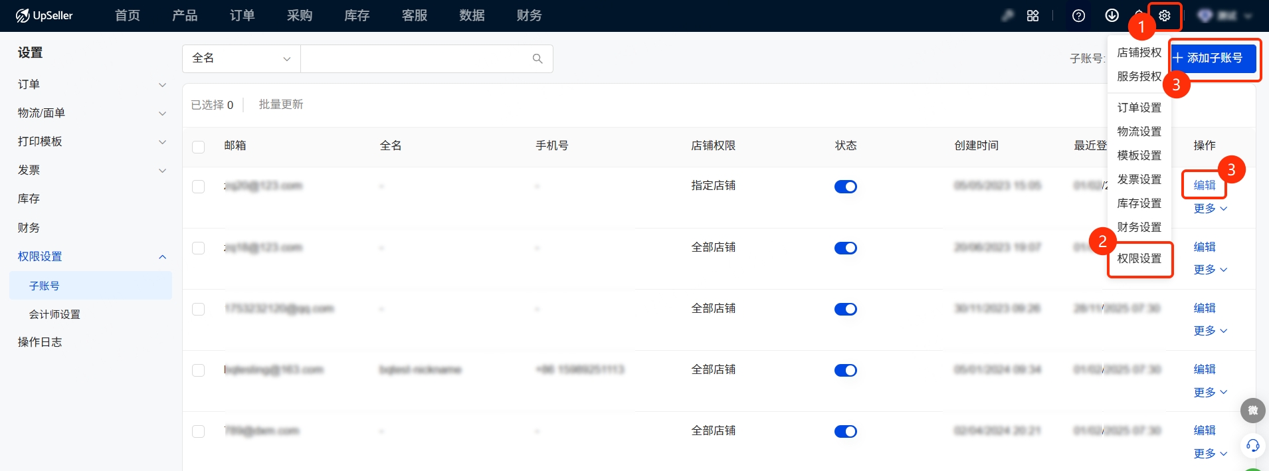The image size is (1269, 471).
Task: Open the 库存 top navigation menu
Action: (357, 15)
